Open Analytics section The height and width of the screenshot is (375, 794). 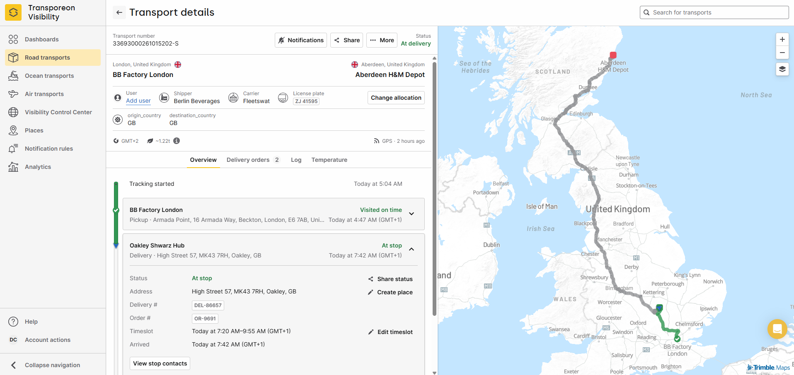[x=53, y=167]
